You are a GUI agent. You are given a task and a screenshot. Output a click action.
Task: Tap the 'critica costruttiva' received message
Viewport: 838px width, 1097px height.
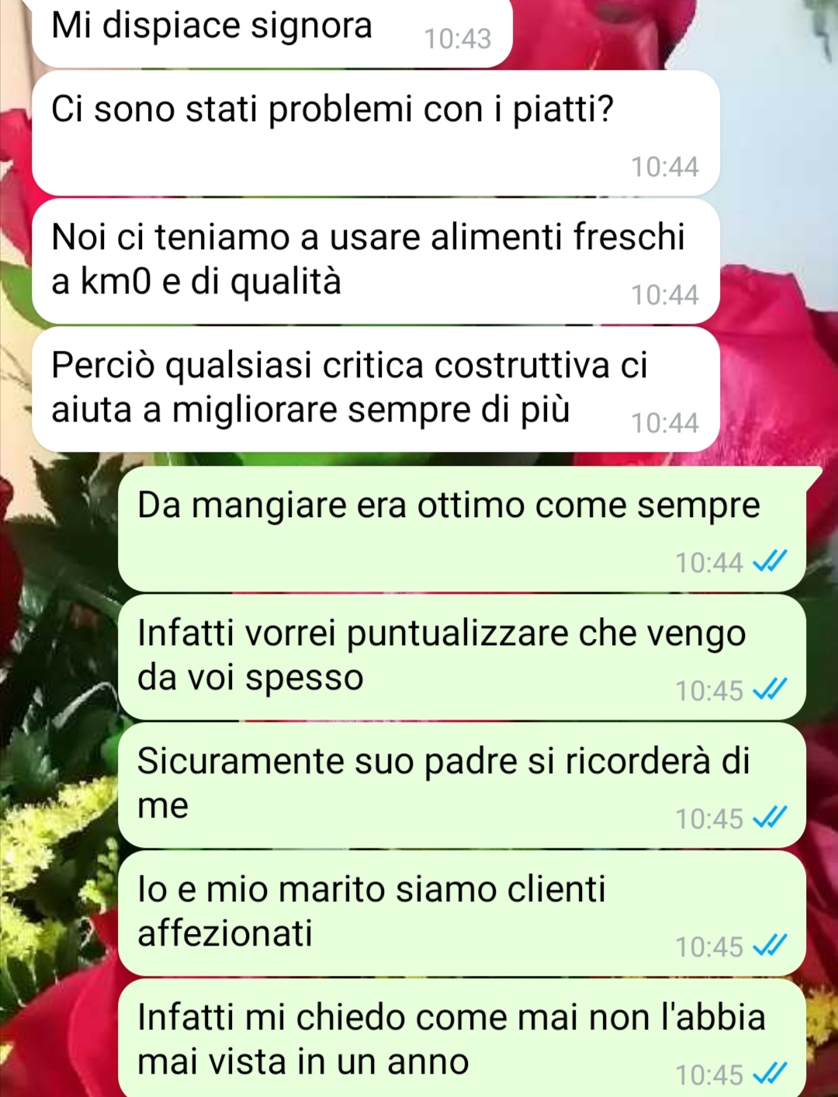(376, 389)
